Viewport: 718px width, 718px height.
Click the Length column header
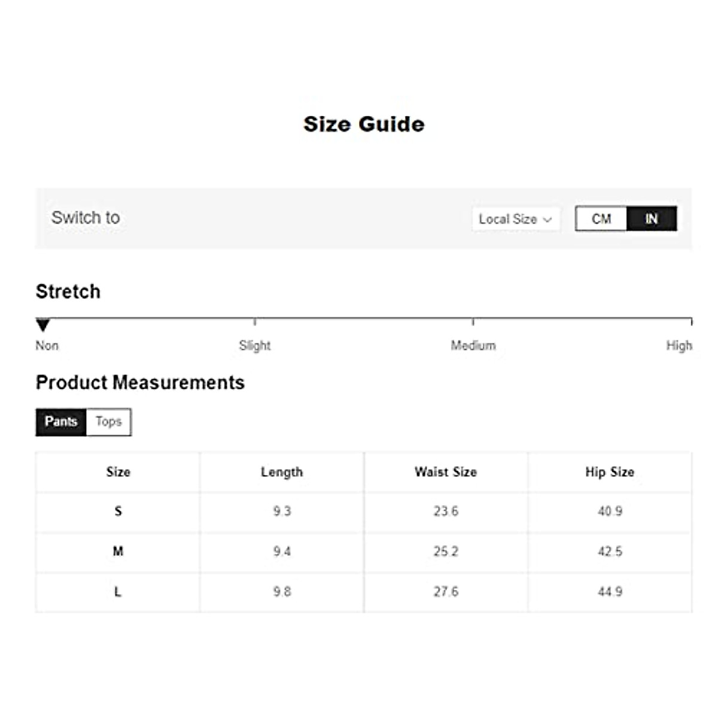click(x=282, y=472)
